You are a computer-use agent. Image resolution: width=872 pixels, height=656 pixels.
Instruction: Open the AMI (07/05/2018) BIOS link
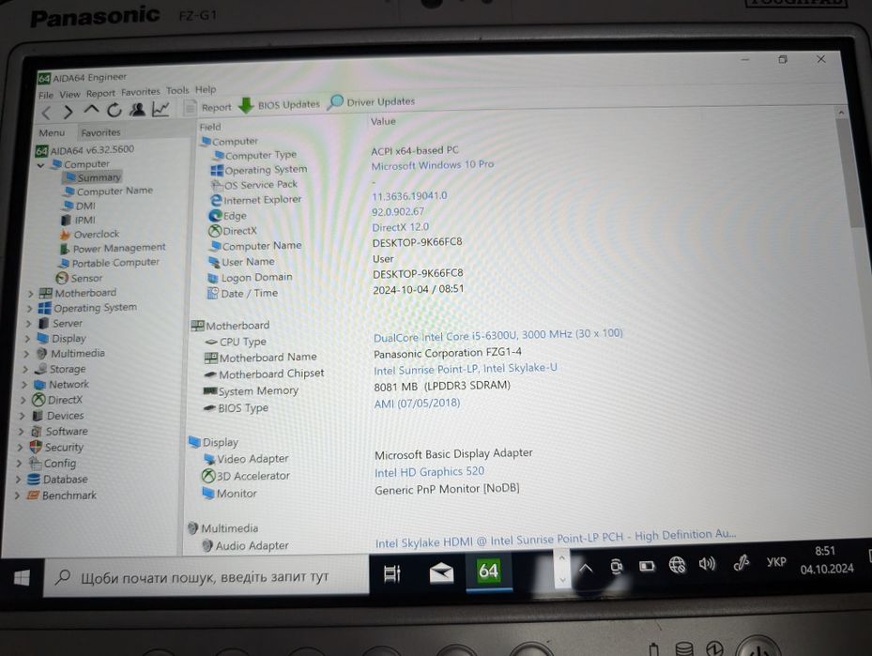(x=417, y=404)
